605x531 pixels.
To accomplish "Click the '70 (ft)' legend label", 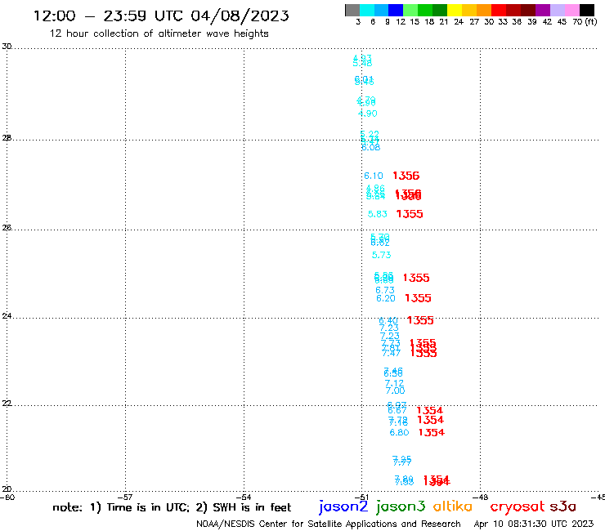I will click(585, 22).
